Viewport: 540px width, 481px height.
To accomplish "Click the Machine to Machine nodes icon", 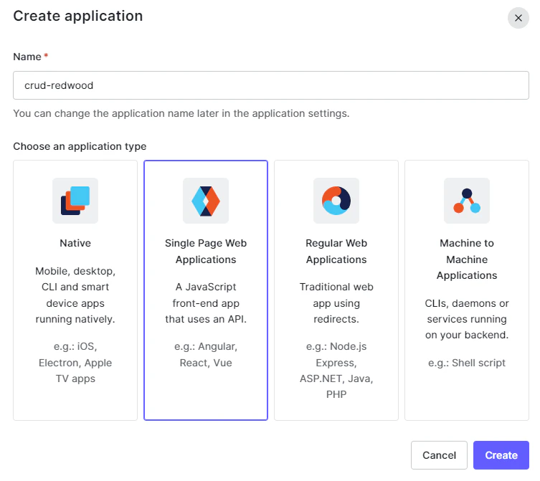I will click(467, 201).
